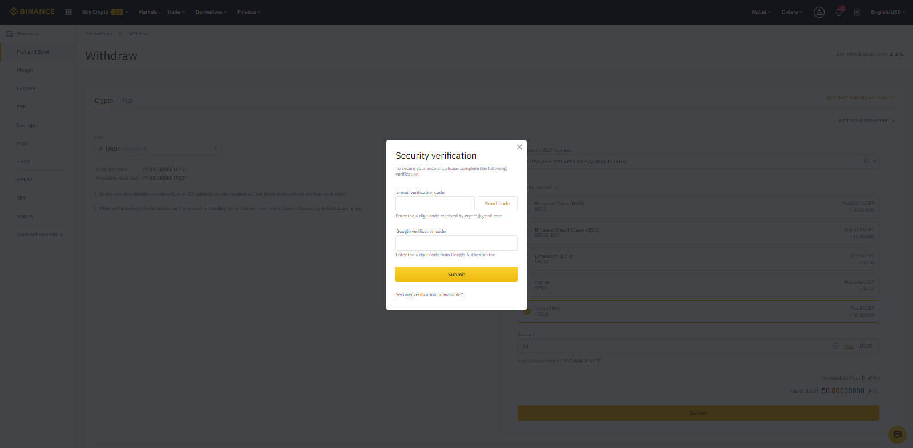
Task: Open Pool in the sidebar
Action: (x=22, y=143)
